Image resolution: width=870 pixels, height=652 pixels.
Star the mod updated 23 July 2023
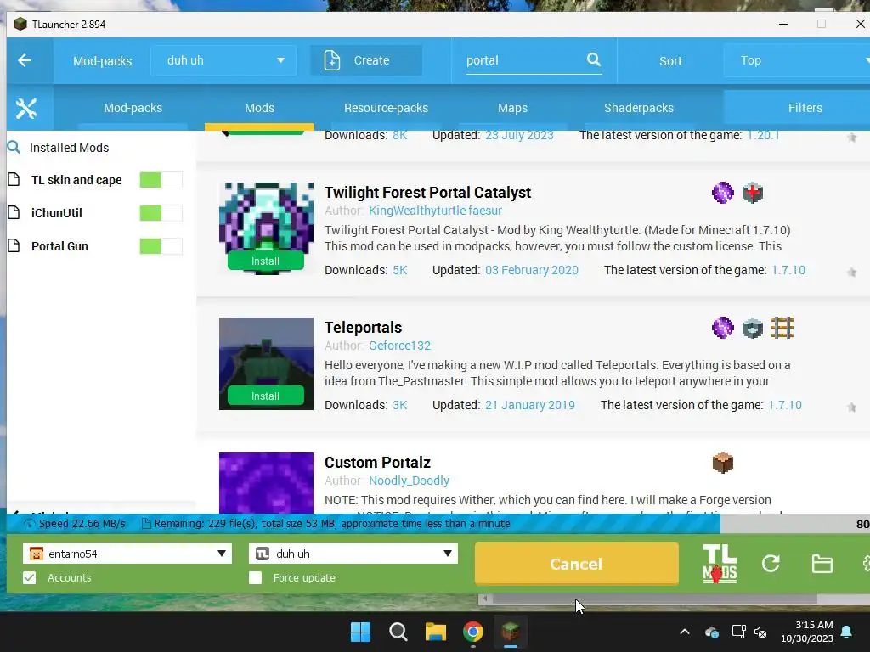[851, 138]
